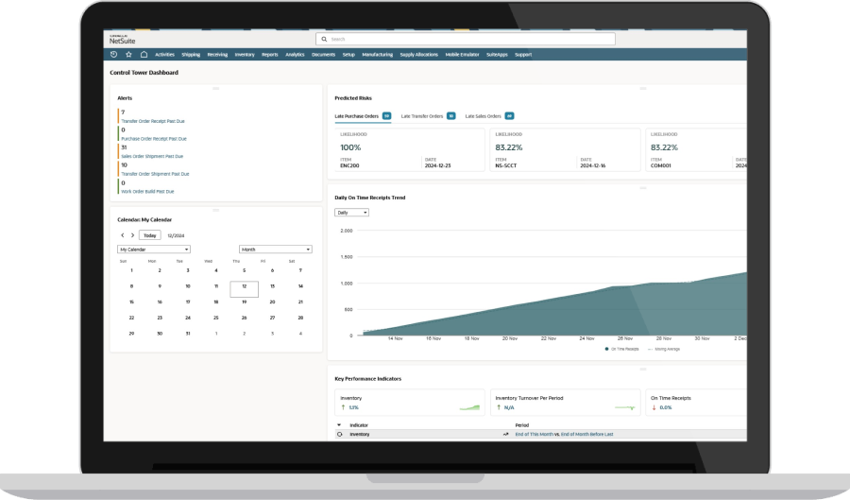Advance calendar with next month arrow
This screenshot has height=500, width=850.
(132, 234)
